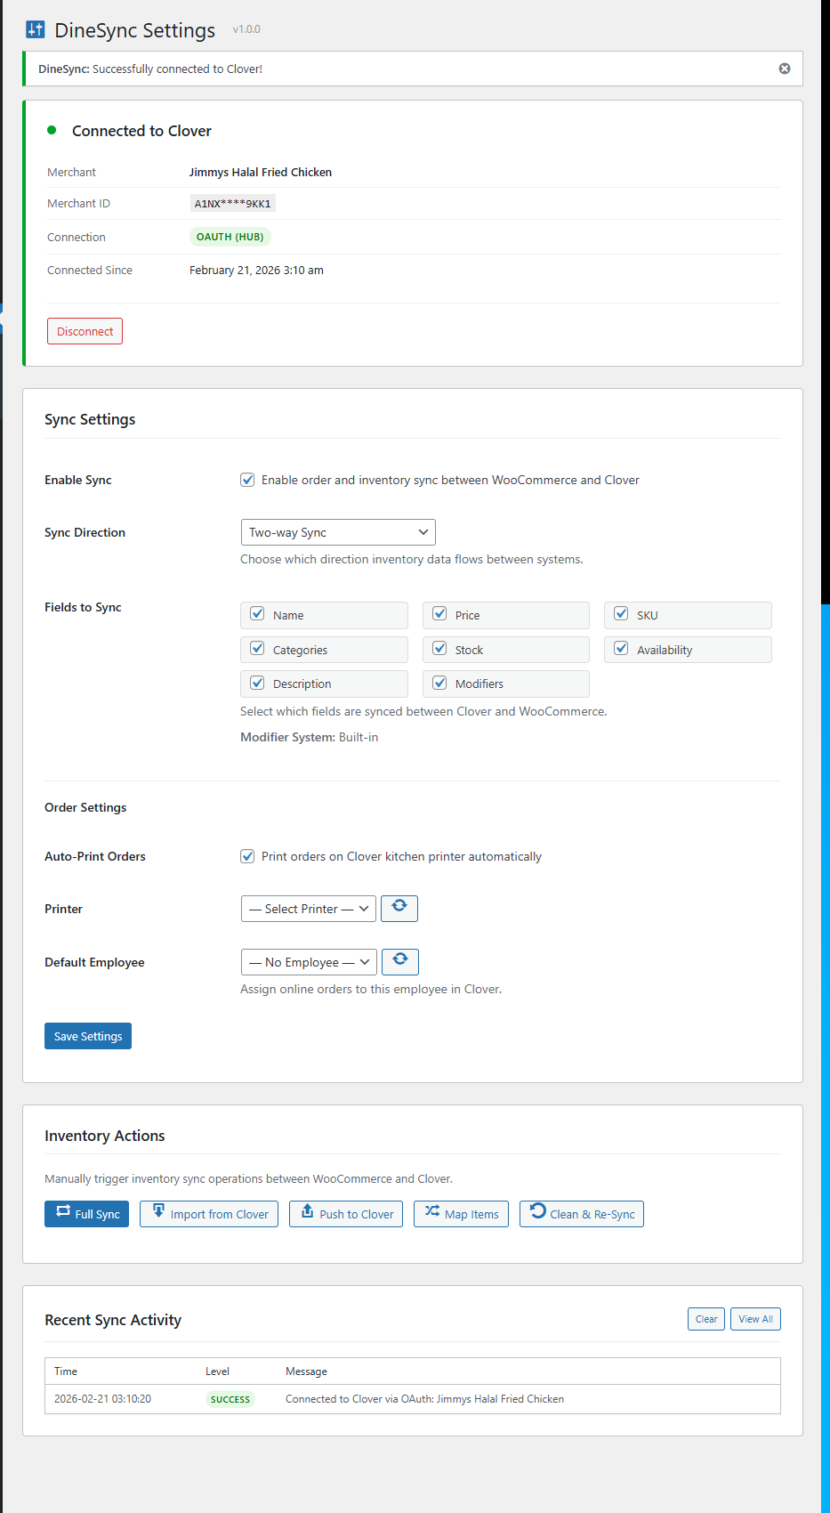830x1513 pixels.
Task: Start Import from Clover
Action: coord(209,1214)
